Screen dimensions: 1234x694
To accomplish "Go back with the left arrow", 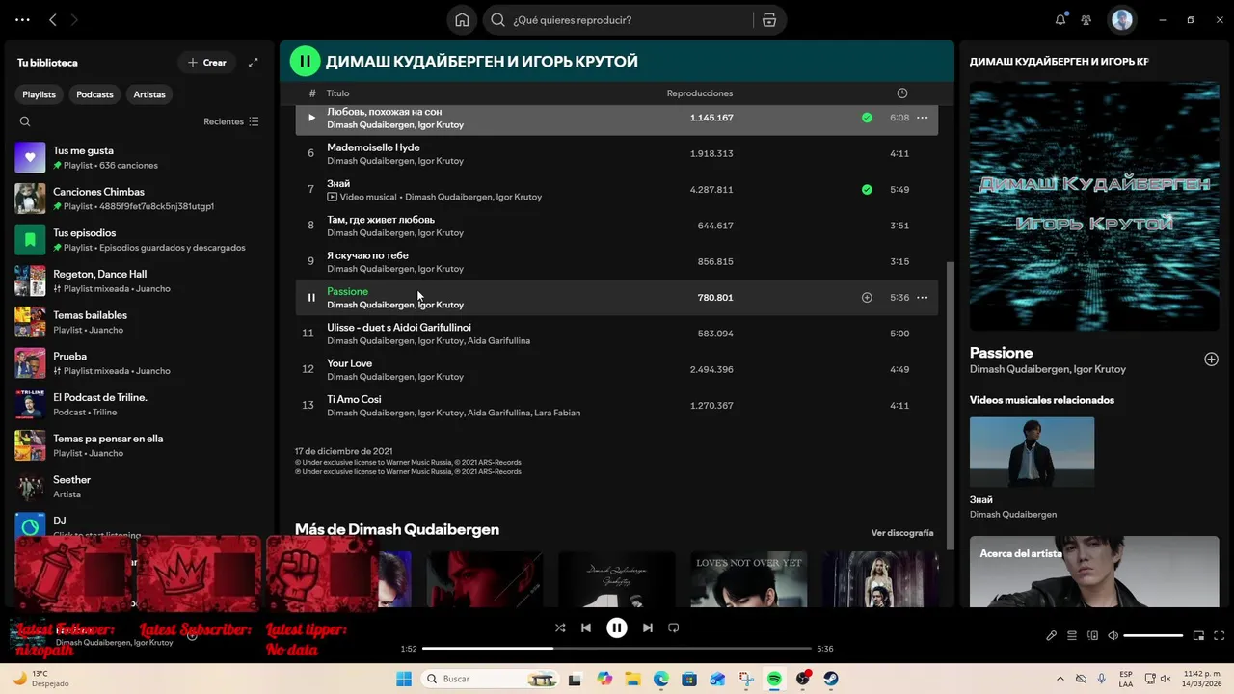I will (x=53, y=19).
